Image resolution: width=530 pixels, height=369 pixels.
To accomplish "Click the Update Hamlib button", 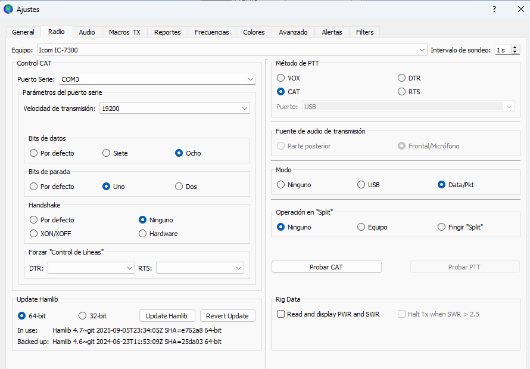I will tap(167, 316).
